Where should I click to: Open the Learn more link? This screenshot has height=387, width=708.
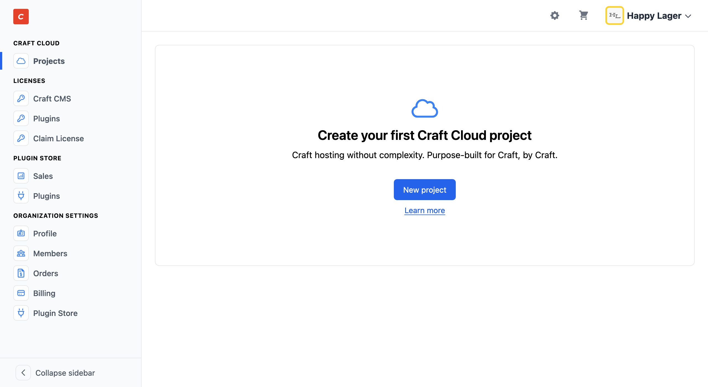[x=425, y=210]
